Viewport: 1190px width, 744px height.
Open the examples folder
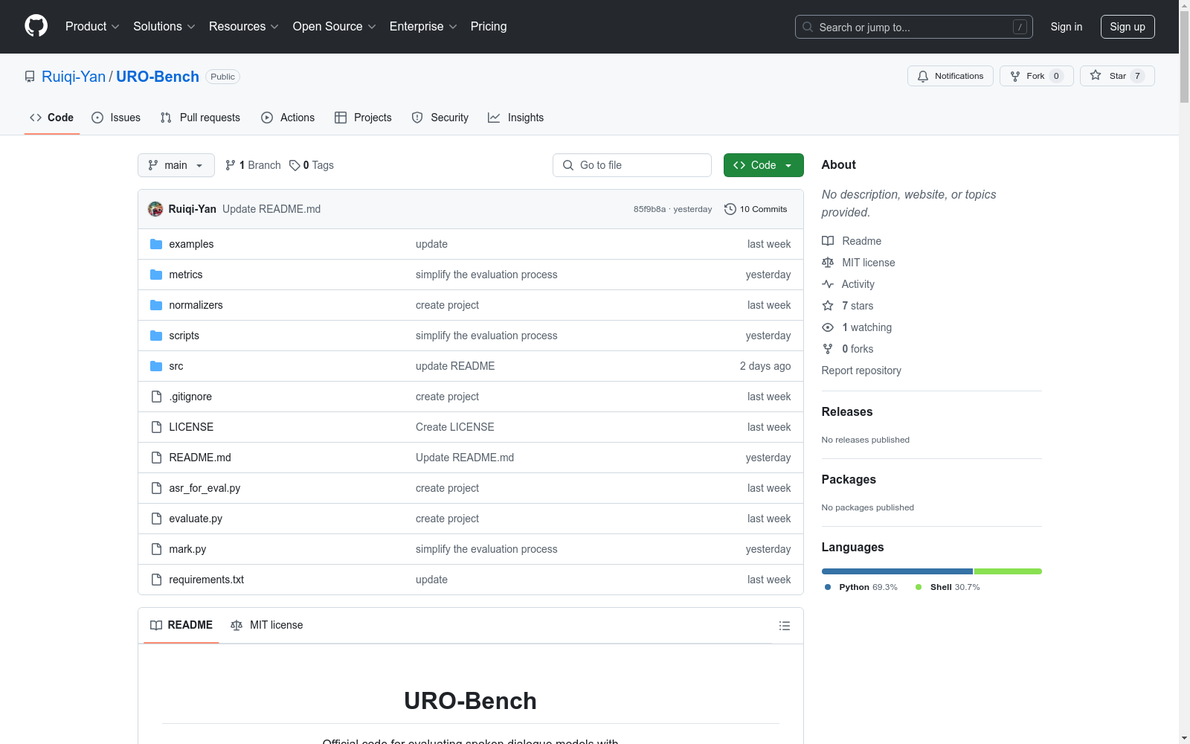(x=191, y=244)
